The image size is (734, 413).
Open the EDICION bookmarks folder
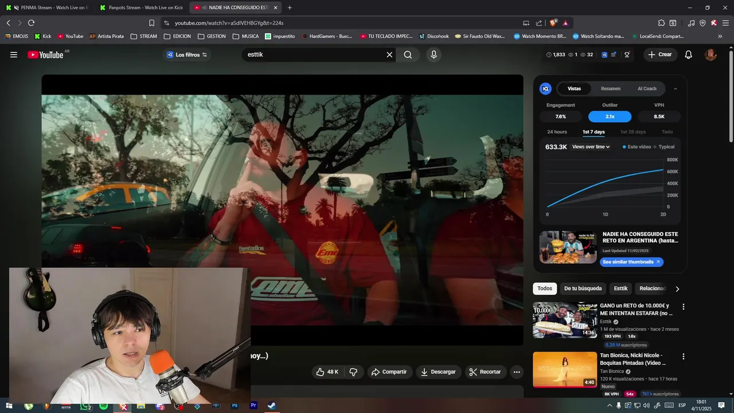177,36
